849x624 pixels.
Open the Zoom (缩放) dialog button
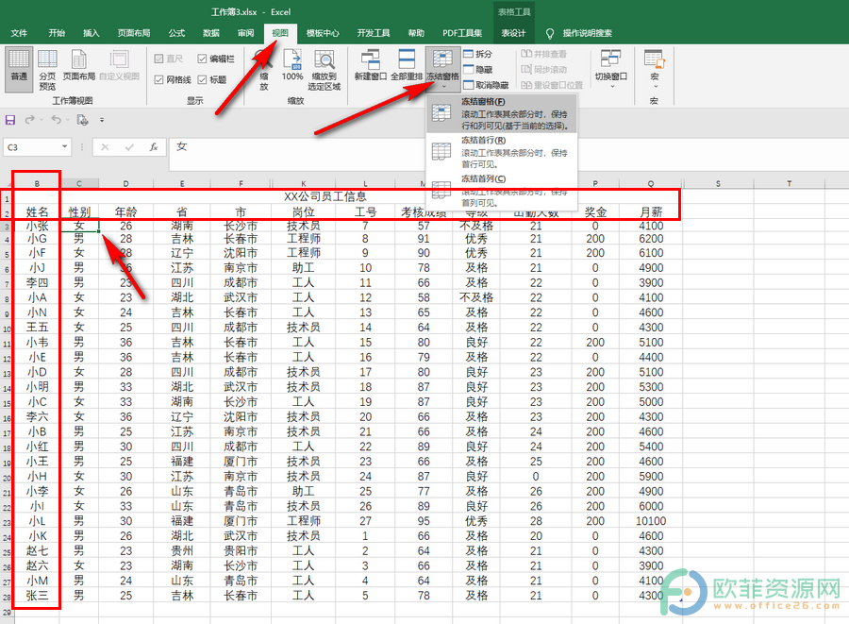click(x=264, y=69)
